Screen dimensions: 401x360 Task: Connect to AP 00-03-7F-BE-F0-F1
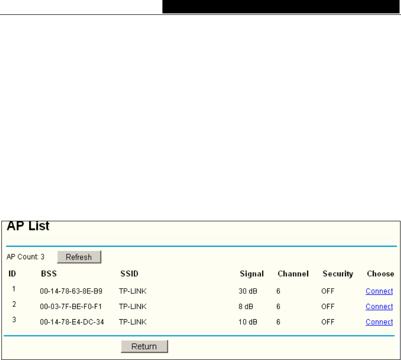coord(379,306)
